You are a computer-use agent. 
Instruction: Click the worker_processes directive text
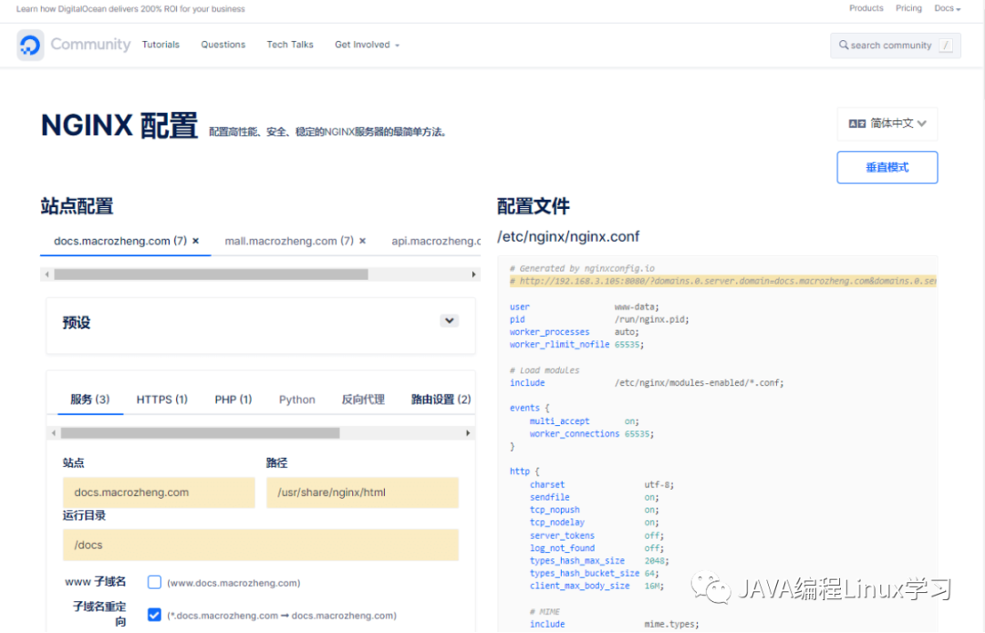550,332
